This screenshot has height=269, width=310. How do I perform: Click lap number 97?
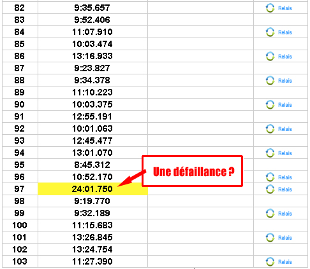[x=19, y=189]
